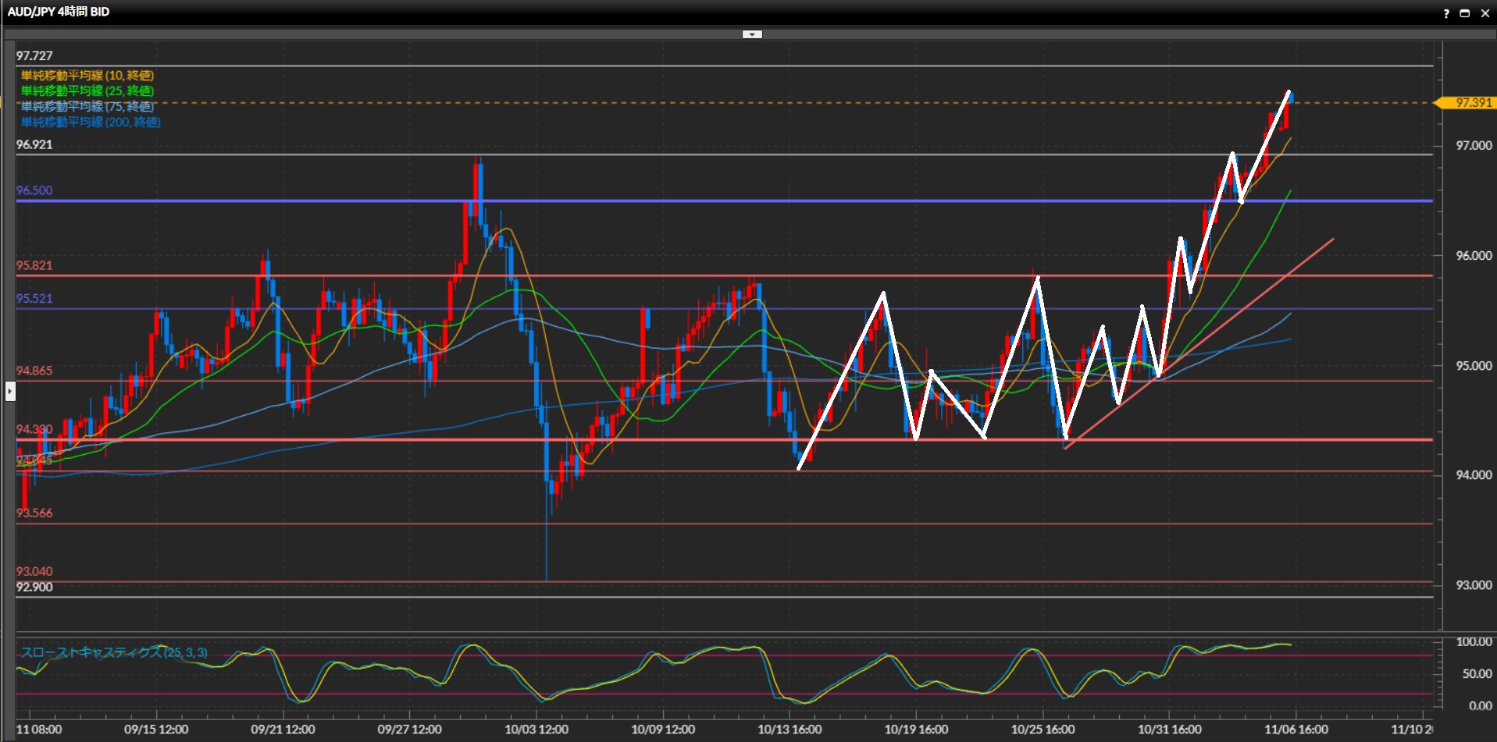Select the 95.821 red resistance line label

pyautogui.click(x=34, y=265)
